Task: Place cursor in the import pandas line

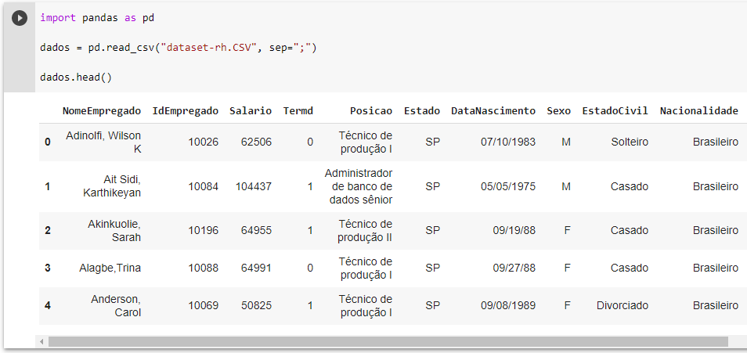Action: 102,17
